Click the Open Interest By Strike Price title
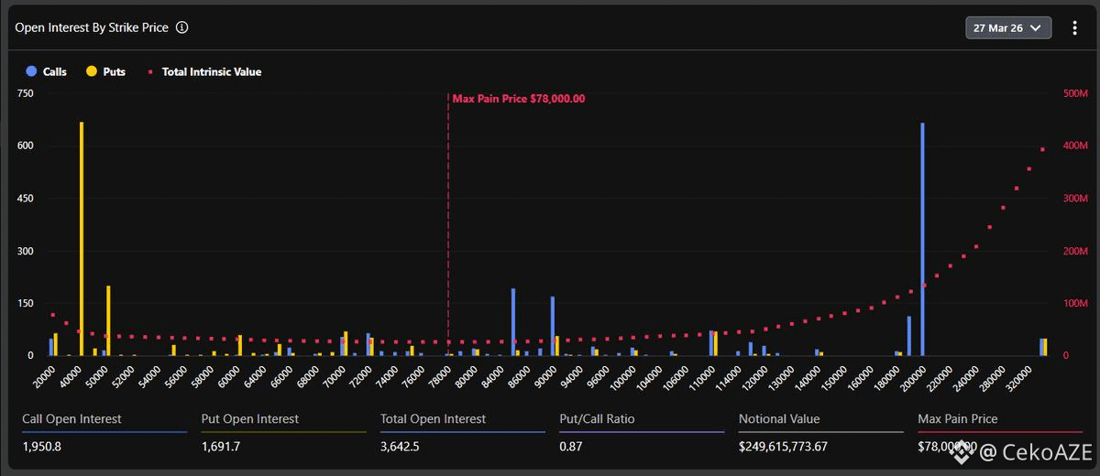 [92, 27]
